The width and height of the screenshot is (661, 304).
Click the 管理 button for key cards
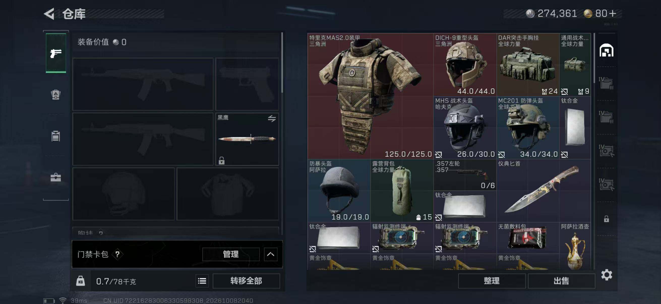[x=231, y=254]
